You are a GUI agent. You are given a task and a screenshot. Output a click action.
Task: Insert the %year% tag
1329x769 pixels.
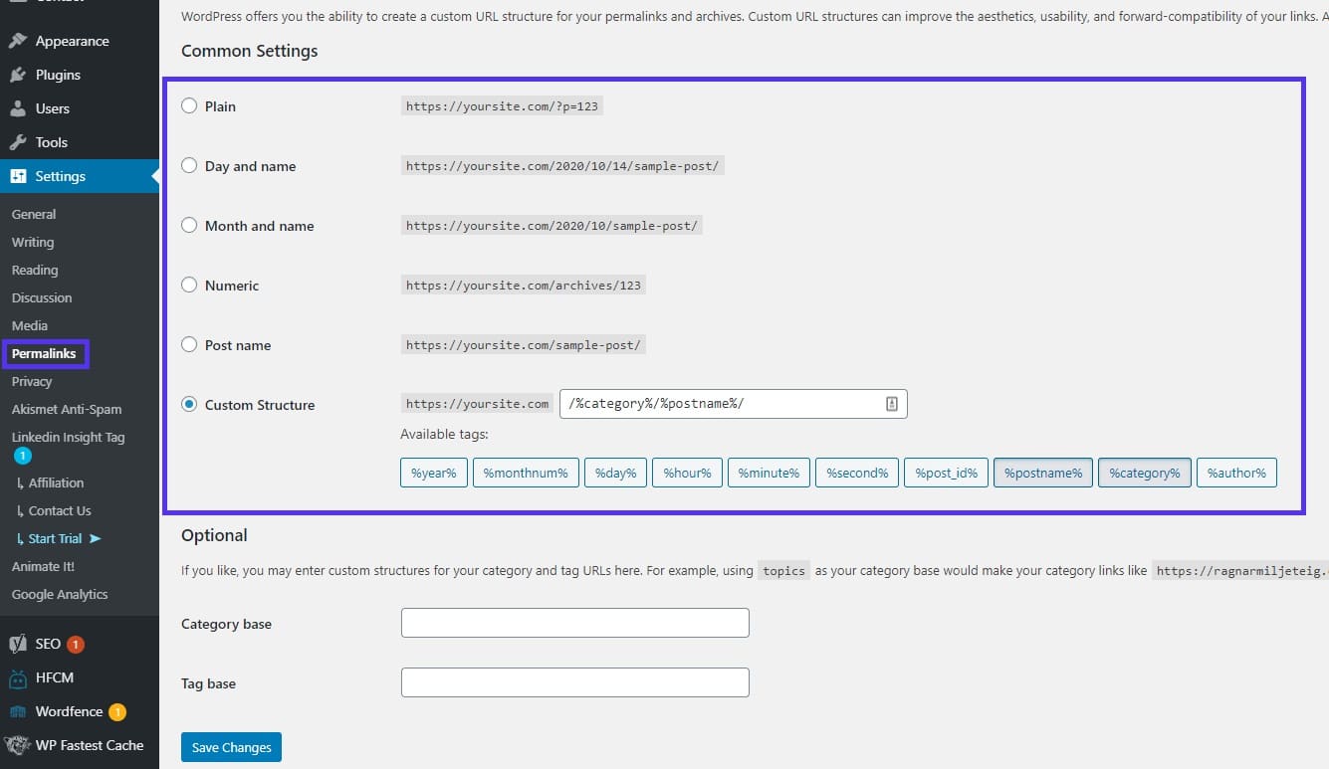pos(433,473)
